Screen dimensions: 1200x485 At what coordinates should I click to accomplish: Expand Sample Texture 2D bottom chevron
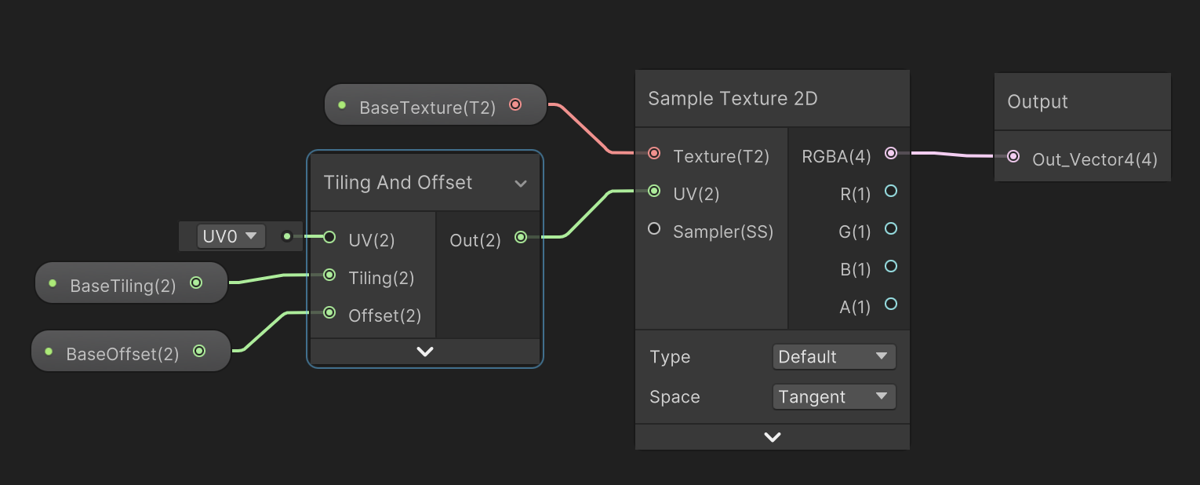[772, 437]
